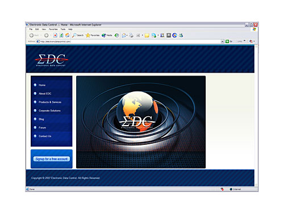The image size is (284, 213).
Task: Open the Favorites menu
Action: click(x=53, y=30)
